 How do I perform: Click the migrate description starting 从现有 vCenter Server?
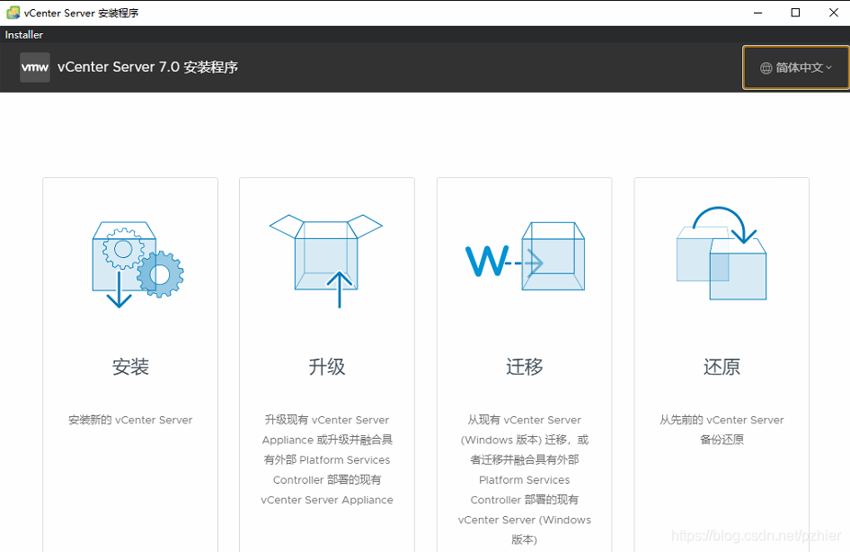pos(524,479)
